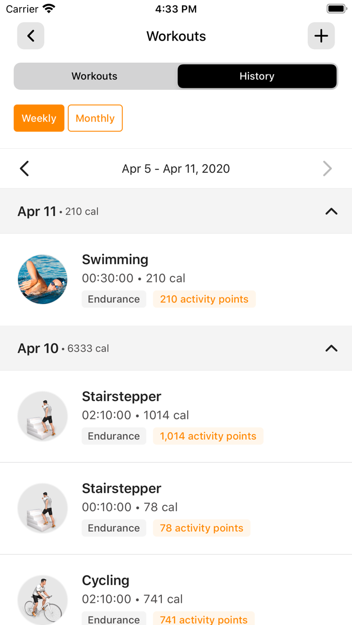Click the previous week arrow

[x=24, y=168]
